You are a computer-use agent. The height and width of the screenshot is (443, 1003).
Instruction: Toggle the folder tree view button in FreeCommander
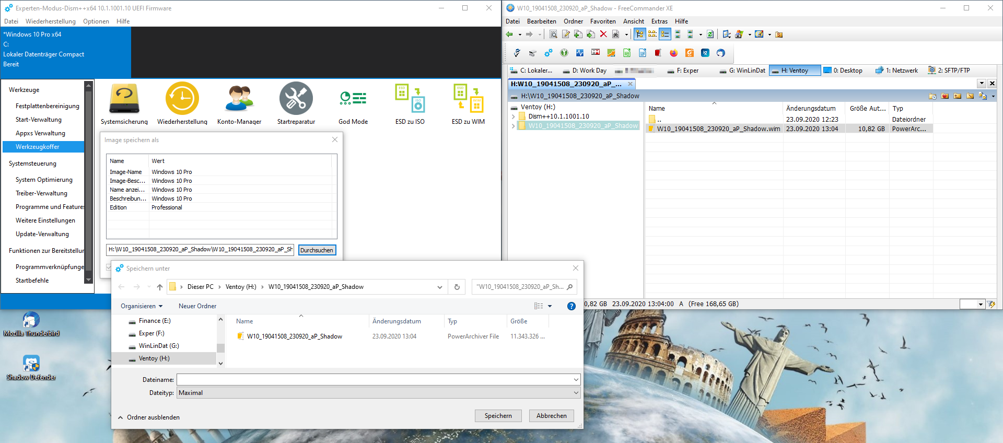click(640, 34)
